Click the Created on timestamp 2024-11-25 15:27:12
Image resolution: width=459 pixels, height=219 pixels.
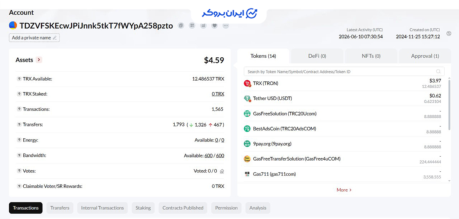[418, 37]
